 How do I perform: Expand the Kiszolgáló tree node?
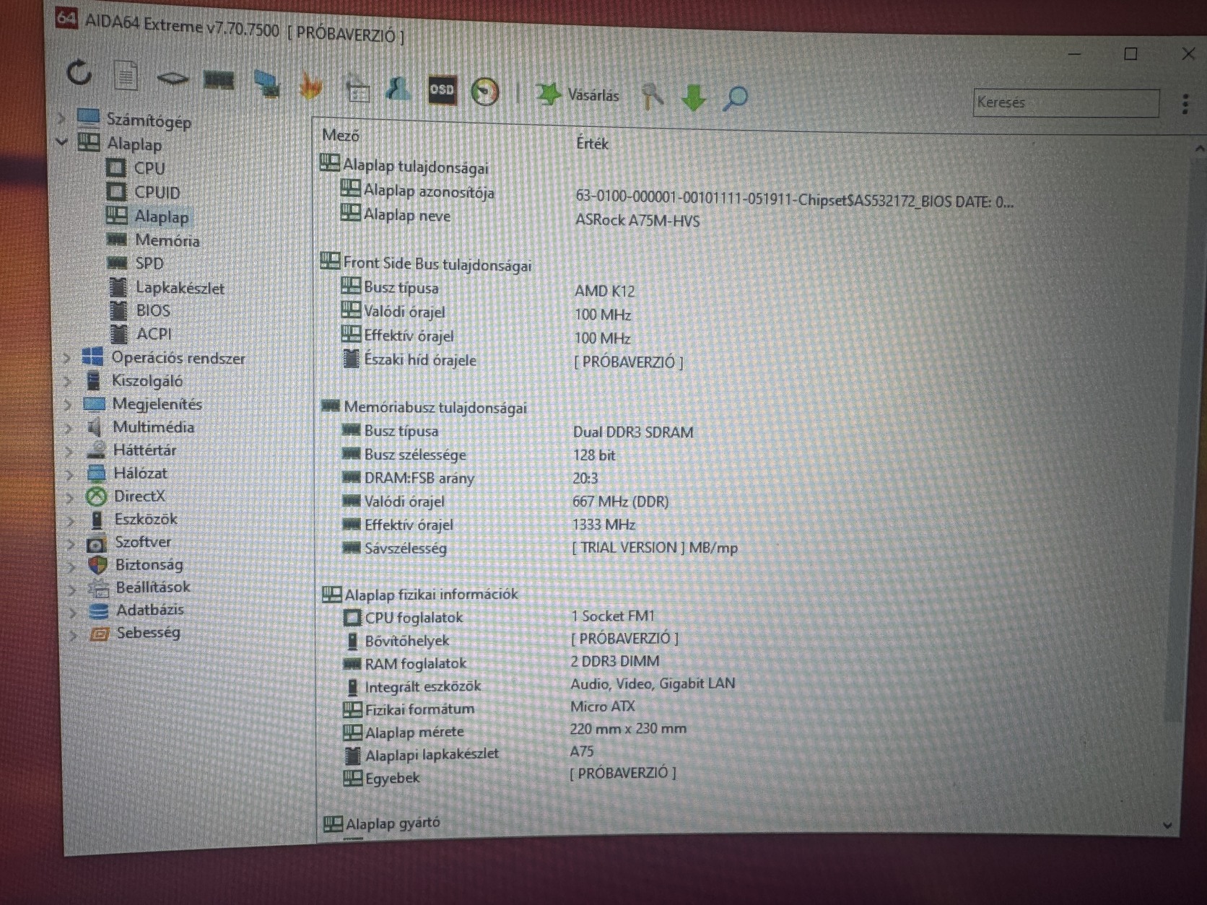click(67, 380)
